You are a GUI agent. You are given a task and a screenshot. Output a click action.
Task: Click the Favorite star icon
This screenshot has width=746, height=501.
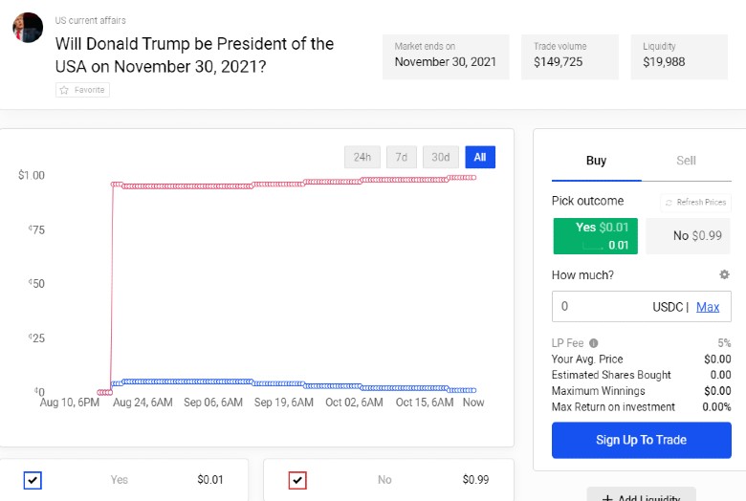click(x=65, y=90)
